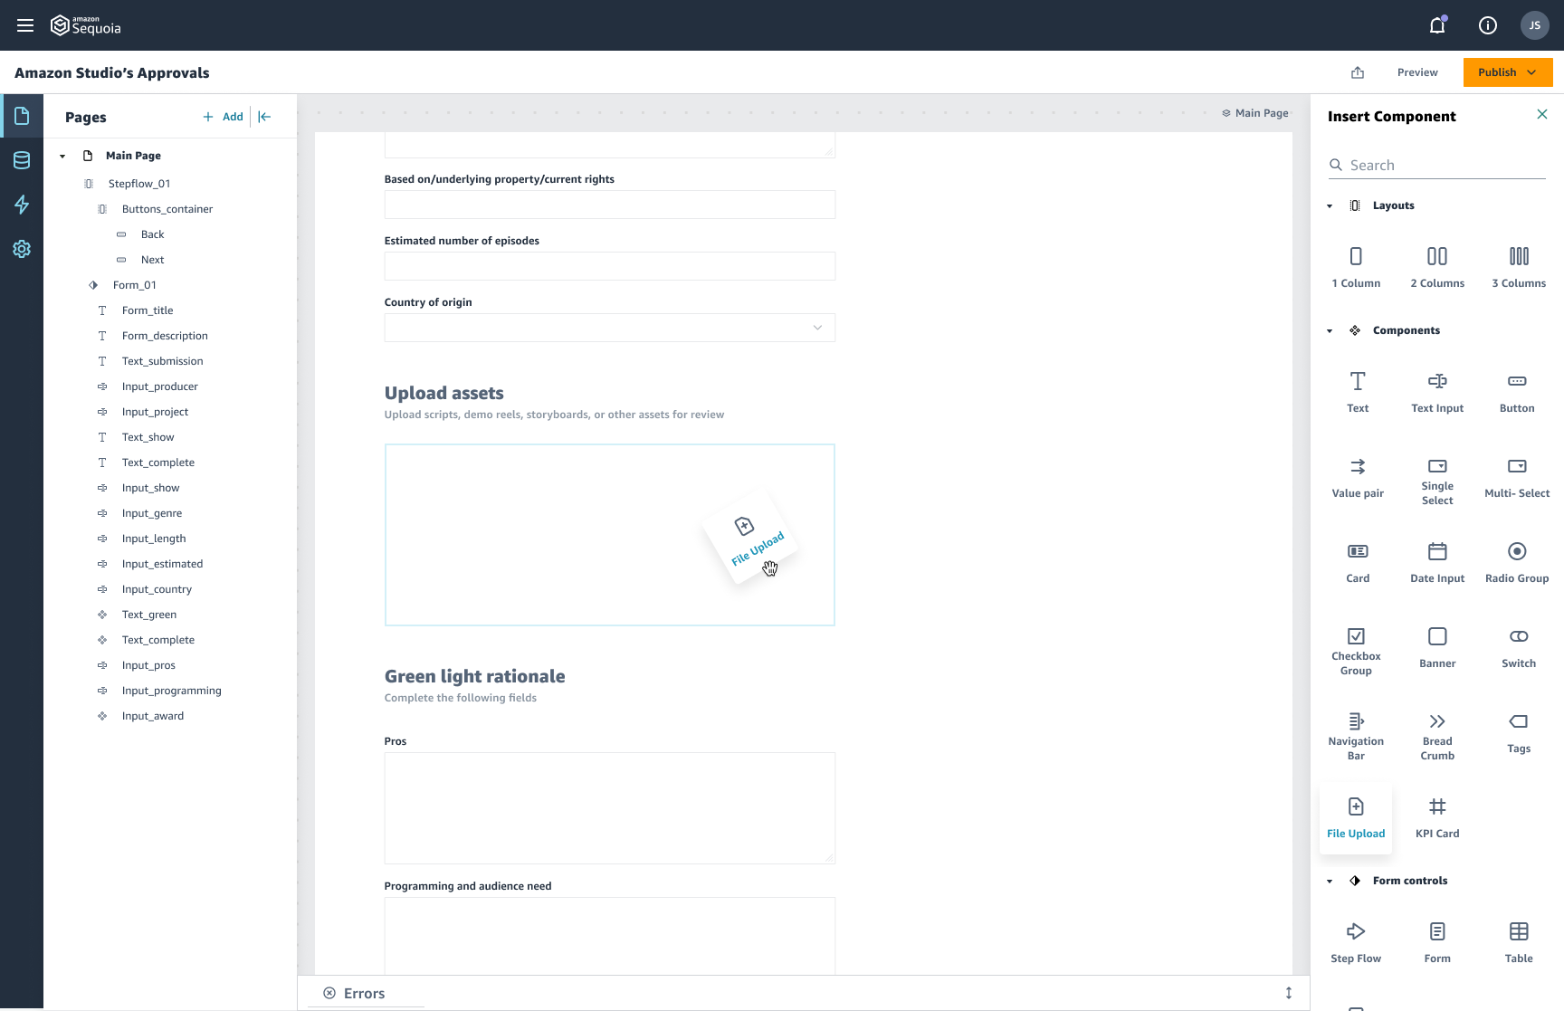Select the File Upload component
This screenshot has width=1564, height=1011.
pos(1355,815)
